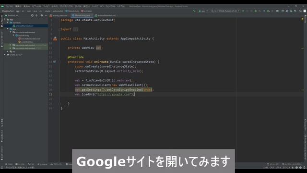
Task: Expand the folded import block
Action: pos(76,29)
